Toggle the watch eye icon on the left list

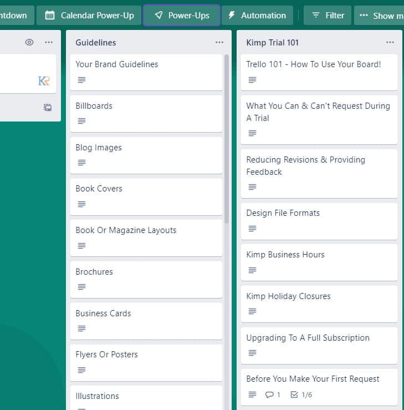29,42
